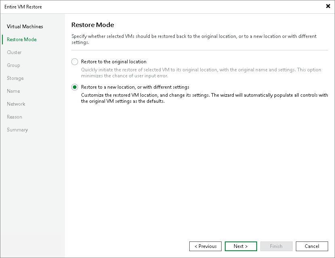Open the Restore Mode step
The width and height of the screenshot is (335, 258).
(21, 40)
